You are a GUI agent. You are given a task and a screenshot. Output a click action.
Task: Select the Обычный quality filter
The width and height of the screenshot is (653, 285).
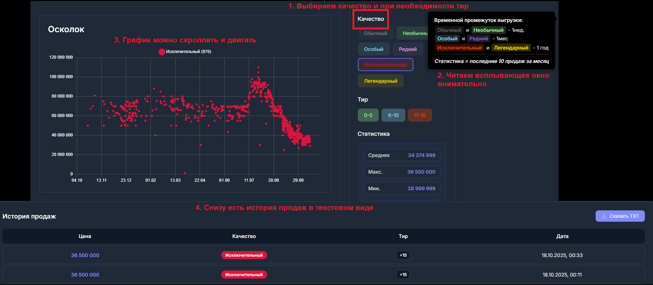375,34
